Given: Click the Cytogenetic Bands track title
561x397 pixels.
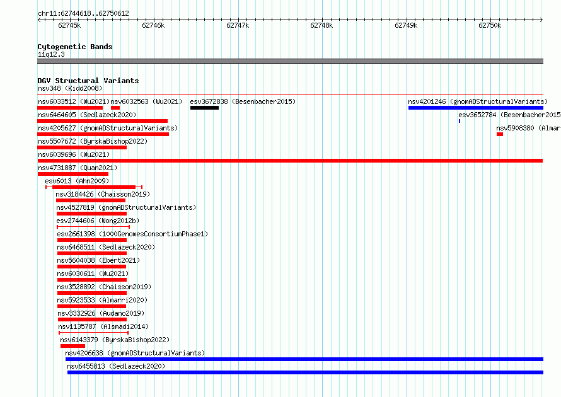Looking at the screenshot, I should [x=75, y=47].
